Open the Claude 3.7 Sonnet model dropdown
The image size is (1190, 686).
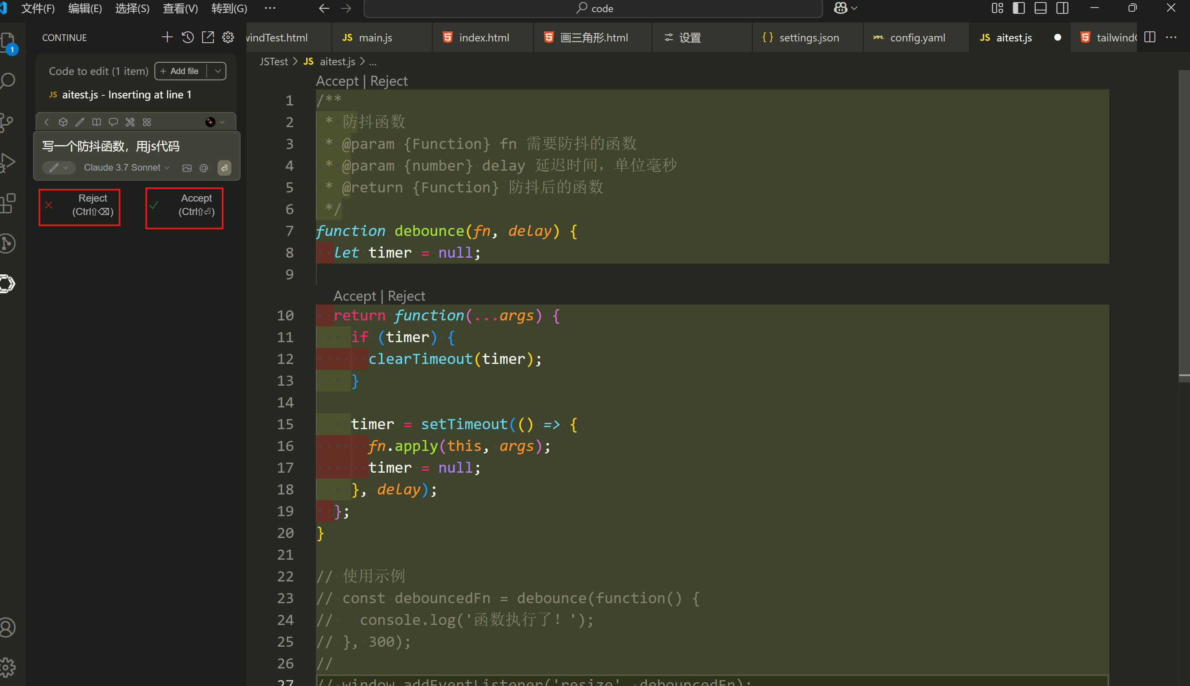click(x=126, y=168)
